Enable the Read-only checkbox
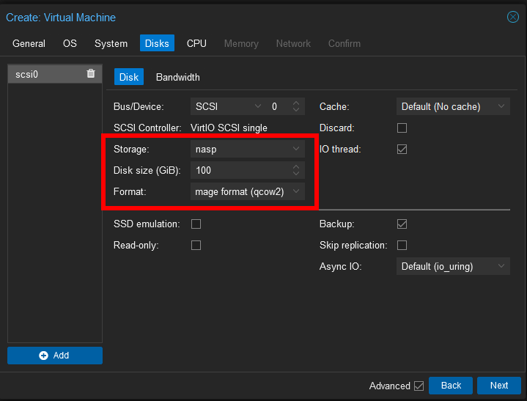The height and width of the screenshot is (401, 527). 196,245
